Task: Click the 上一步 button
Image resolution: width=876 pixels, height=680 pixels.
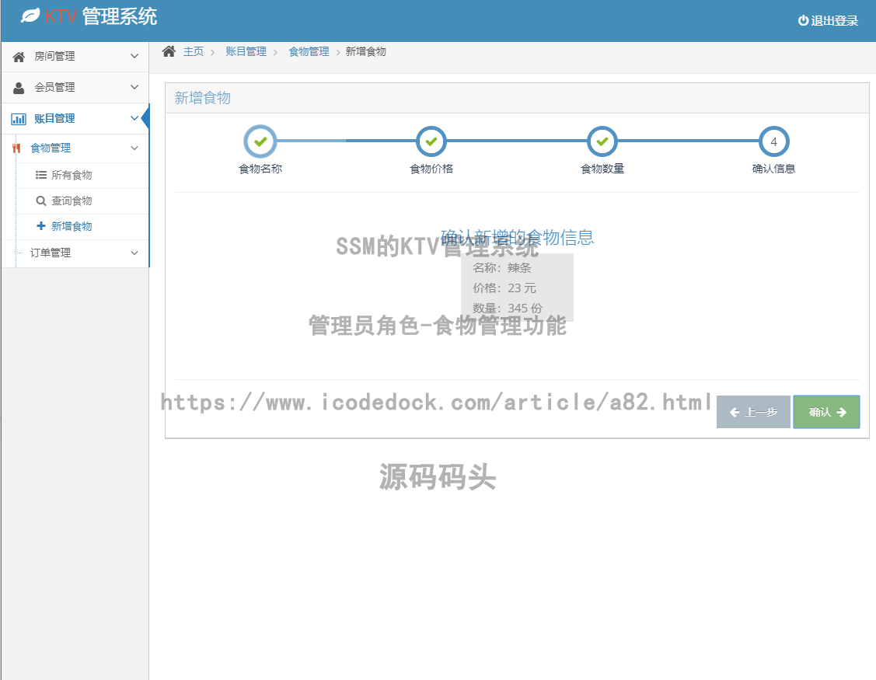Action: (x=752, y=412)
